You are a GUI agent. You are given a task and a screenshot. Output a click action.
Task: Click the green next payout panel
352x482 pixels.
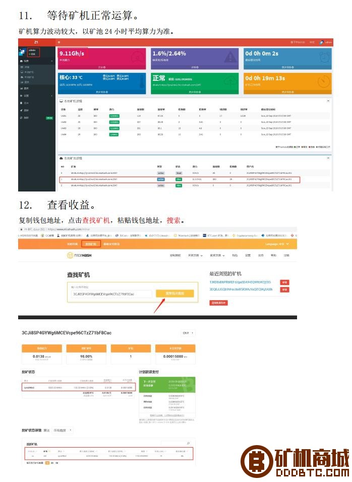coord(167,384)
